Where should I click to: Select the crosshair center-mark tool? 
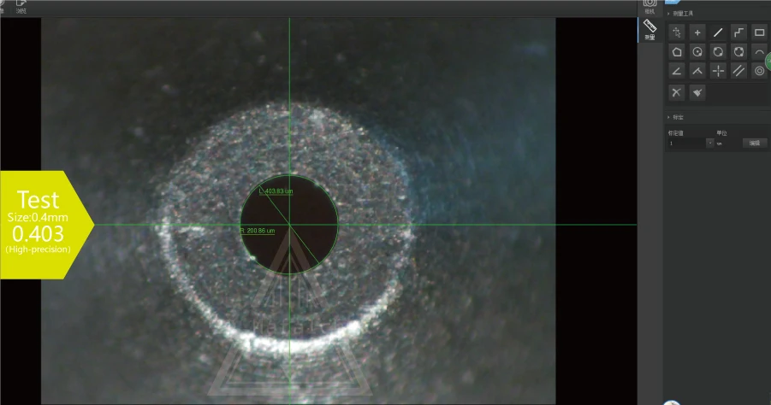point(718,71)
